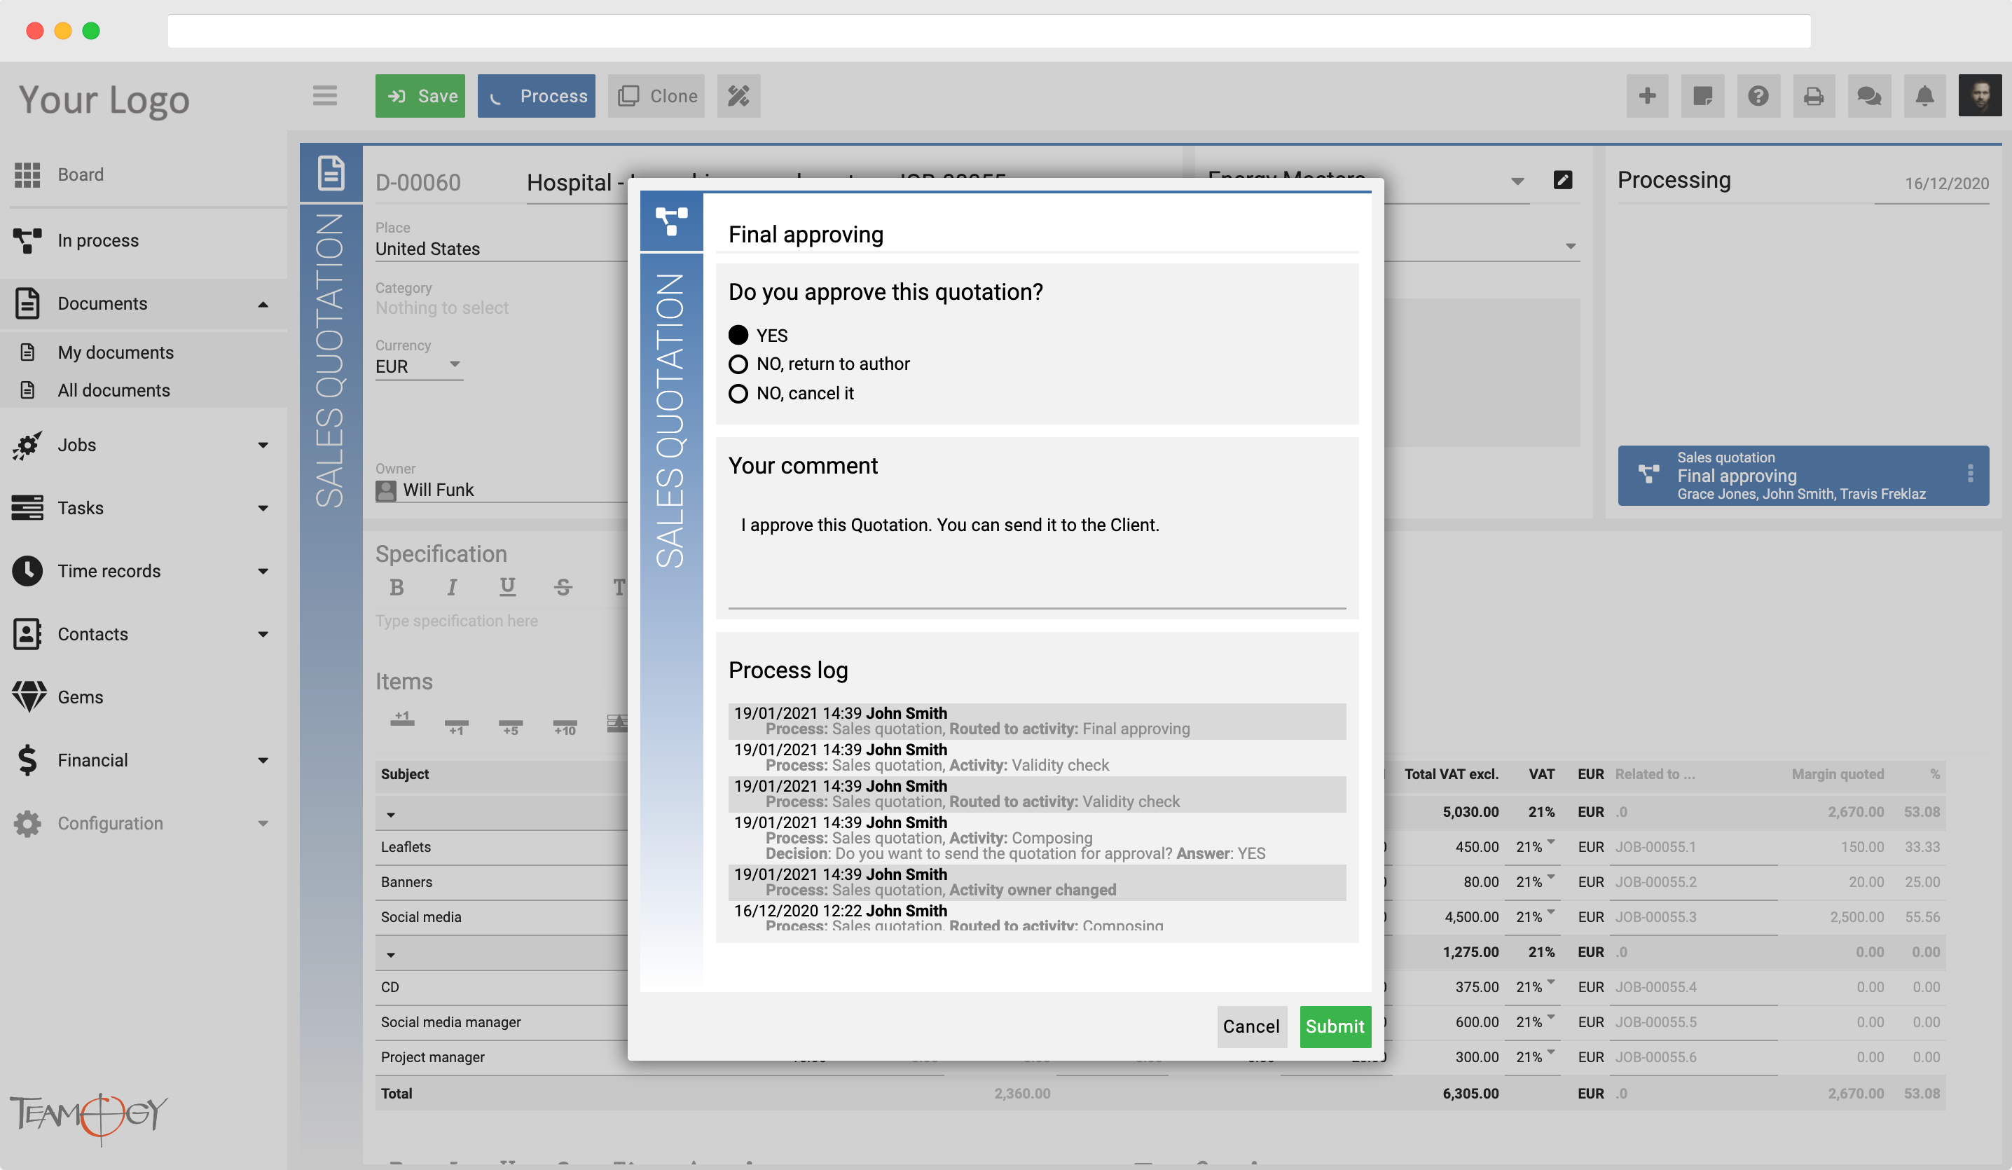The image size is (2012, 1170).
Task: Toggle Strikethrough in specification toolbar
Action: [563, 588]
